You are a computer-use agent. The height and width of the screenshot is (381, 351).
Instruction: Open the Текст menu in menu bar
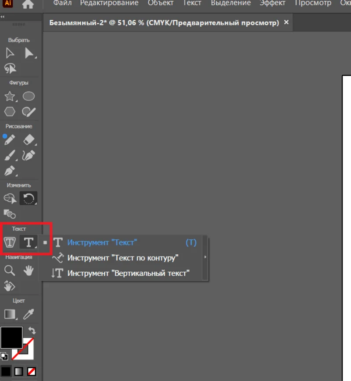point(192,3)
